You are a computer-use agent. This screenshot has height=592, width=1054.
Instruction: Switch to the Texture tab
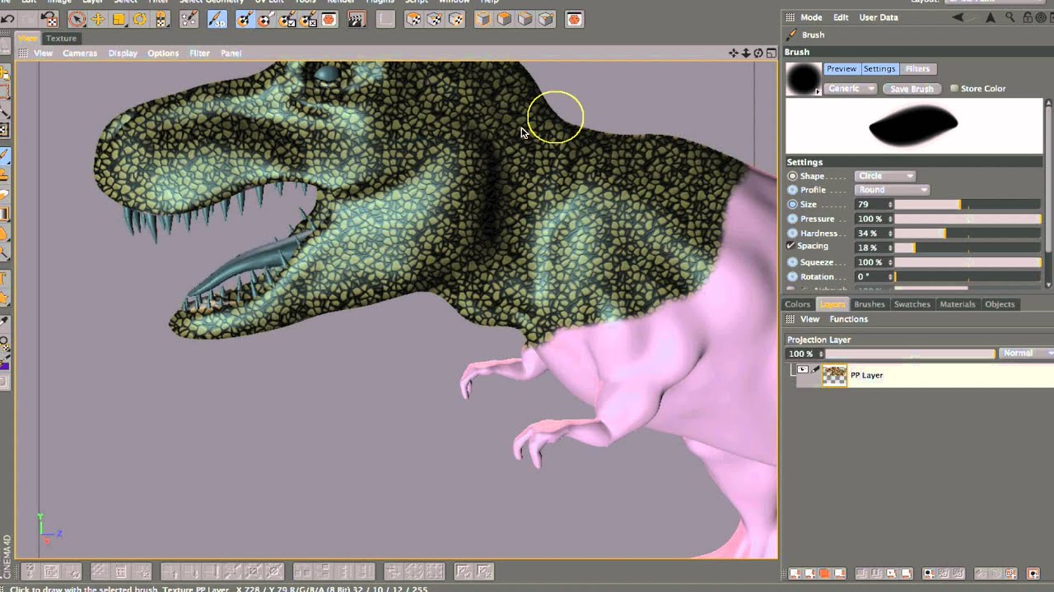tap(61, 39)
